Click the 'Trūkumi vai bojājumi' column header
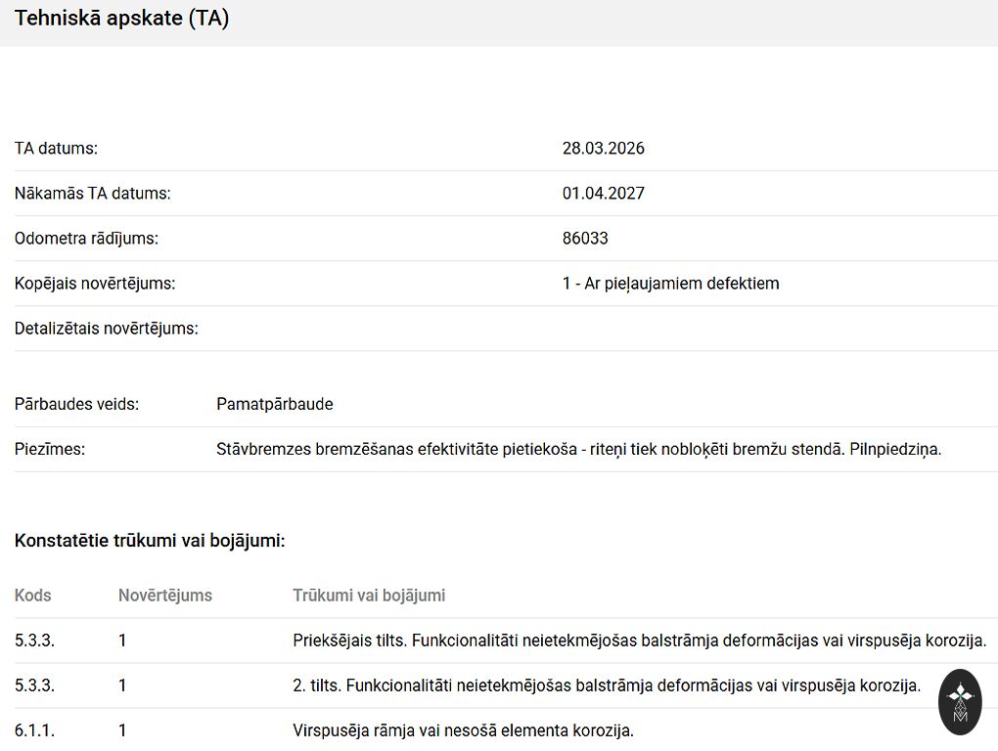Viewport: 998px width, 751px height. point(369,596)
